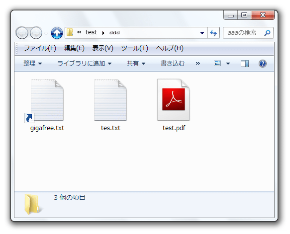Change view with the view icon

point(217,64)
